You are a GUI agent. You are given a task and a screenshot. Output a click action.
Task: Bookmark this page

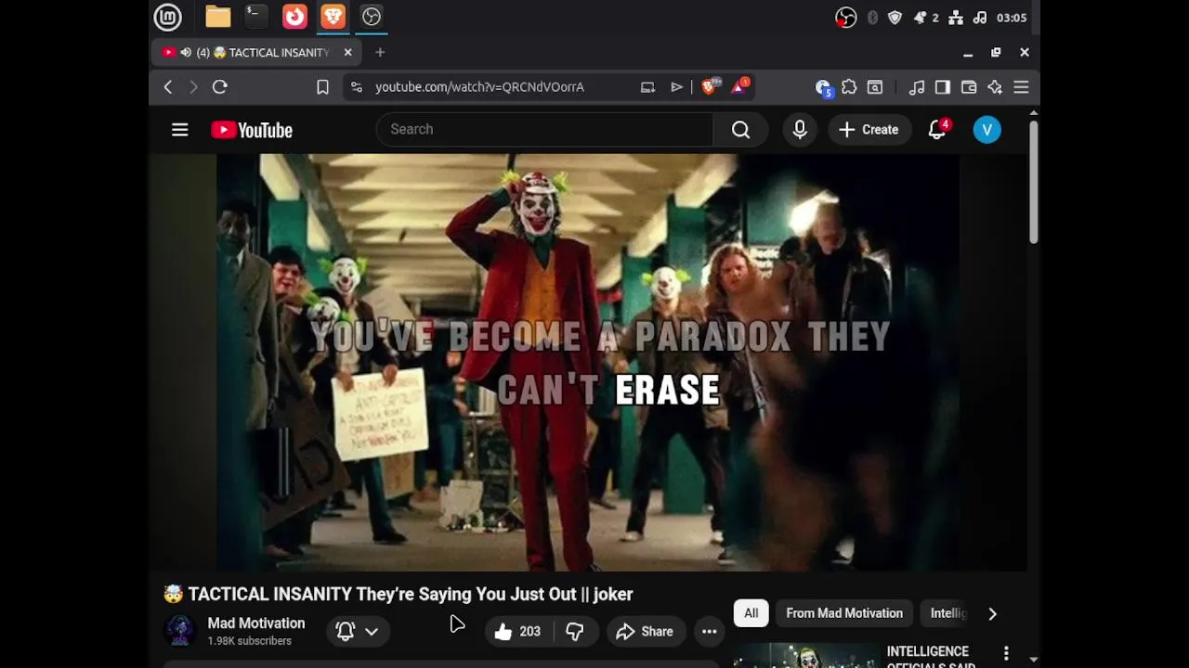point(322,87)
